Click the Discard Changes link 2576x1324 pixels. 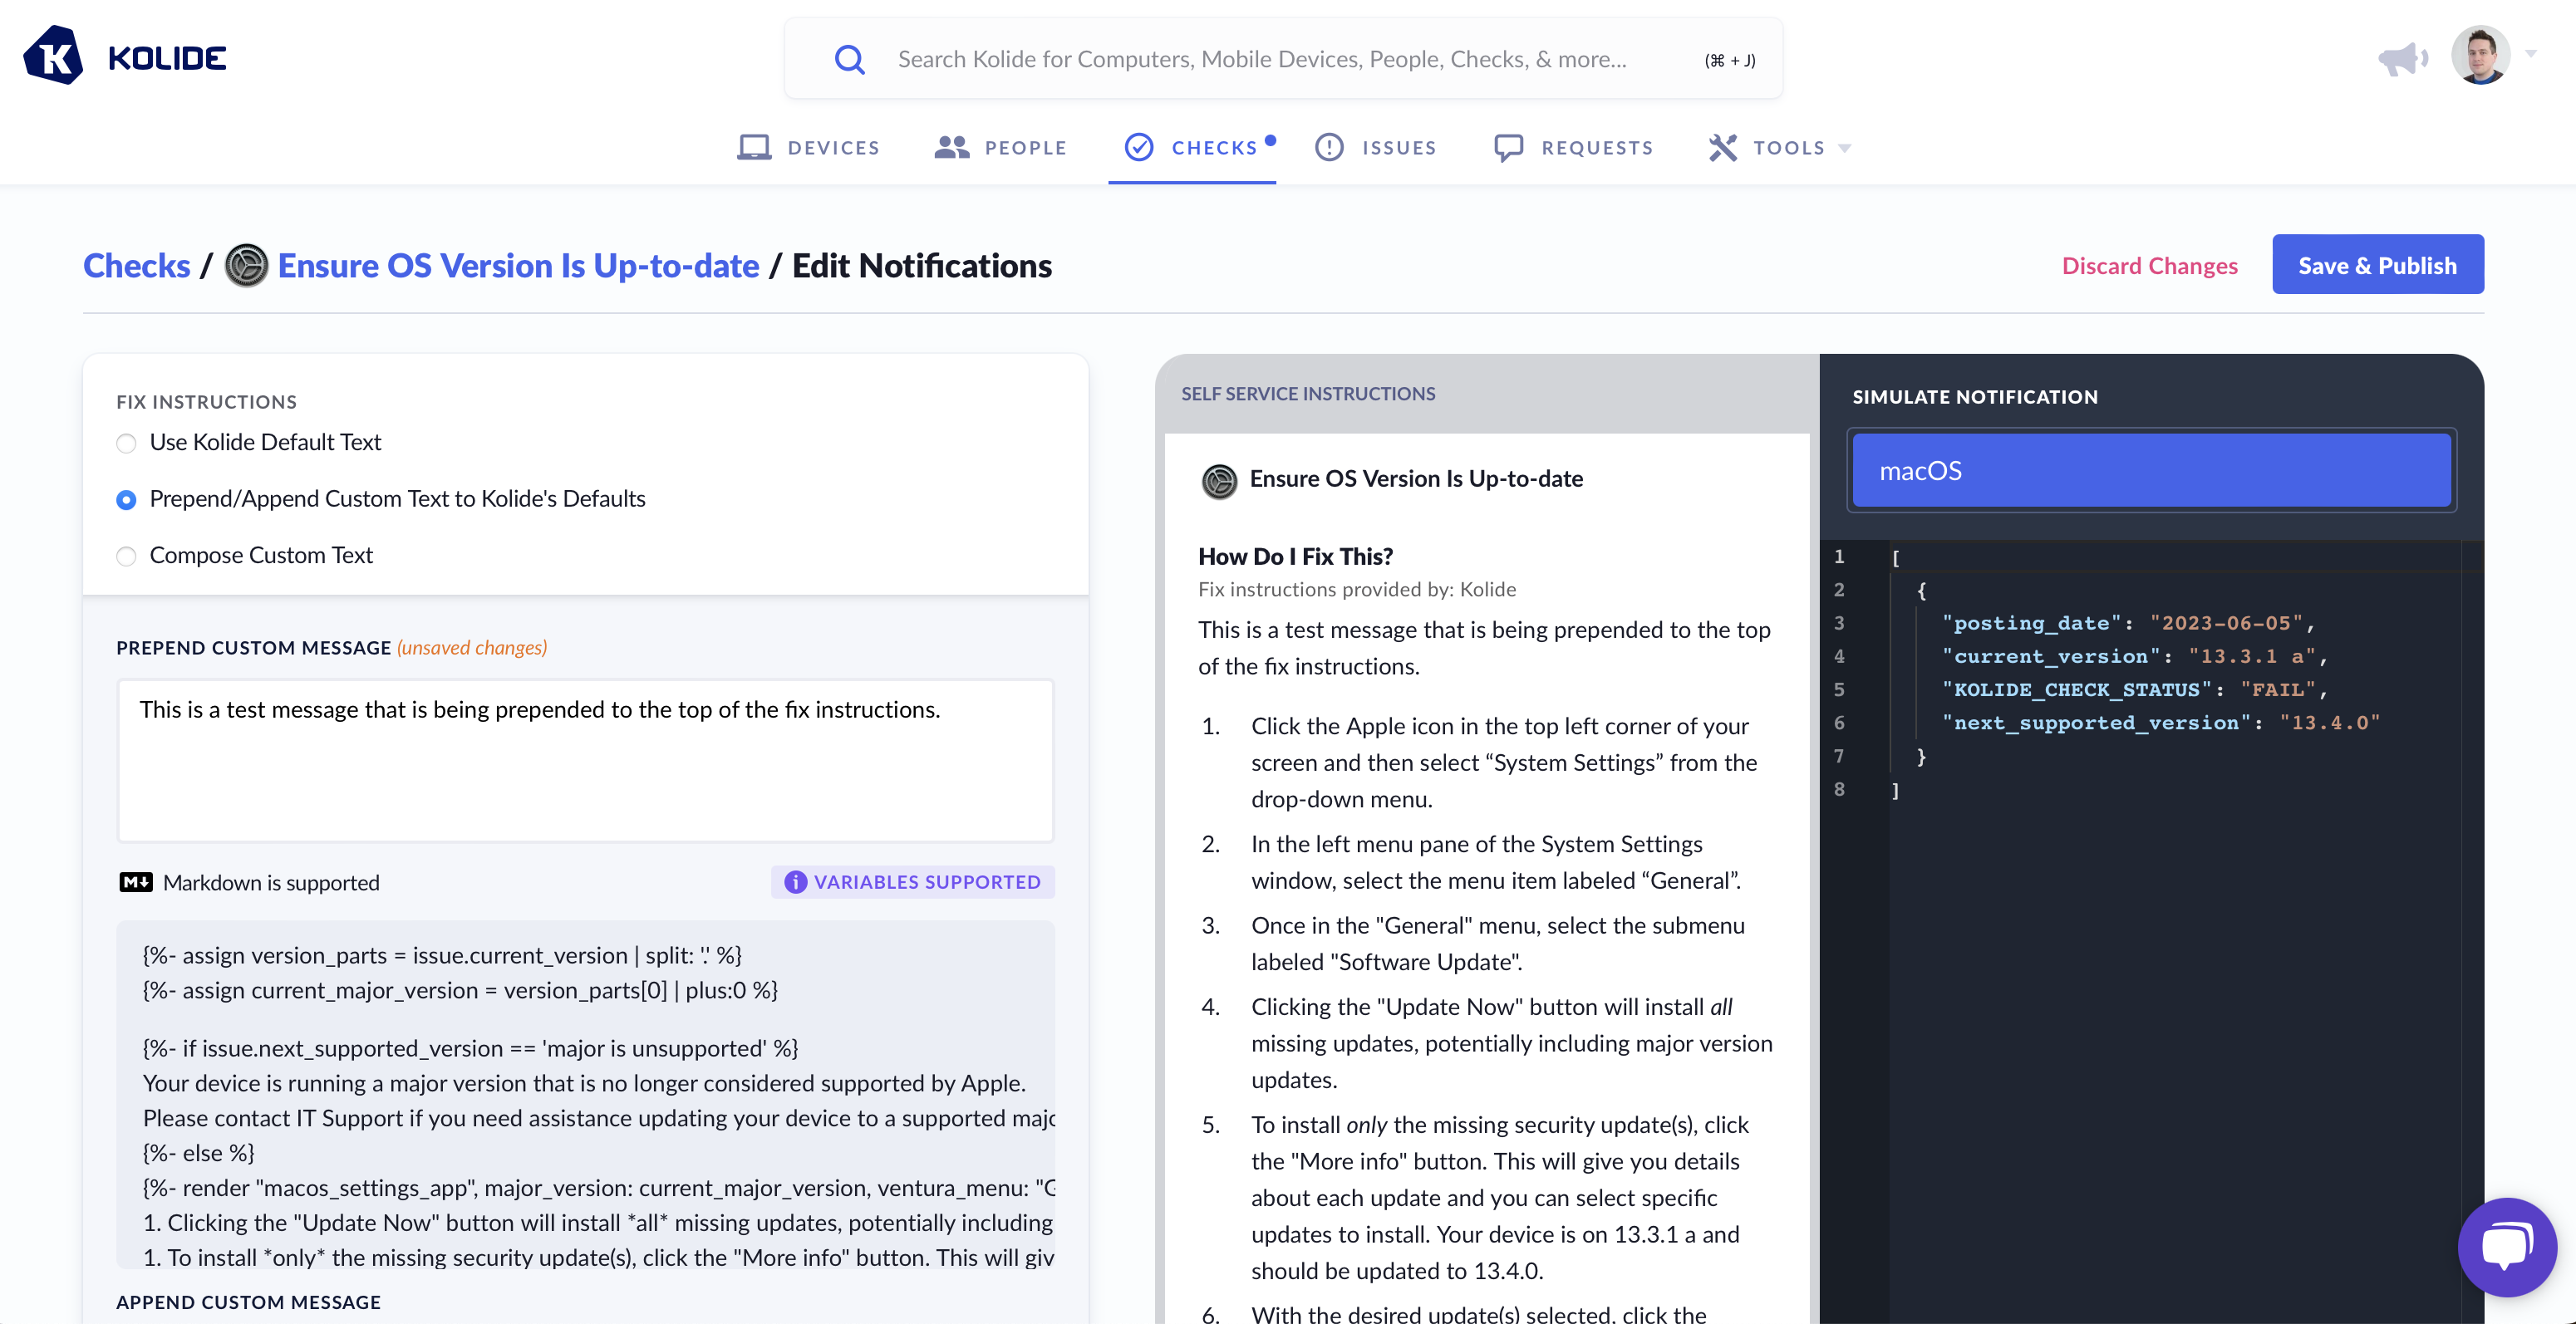pos(2149,266)
